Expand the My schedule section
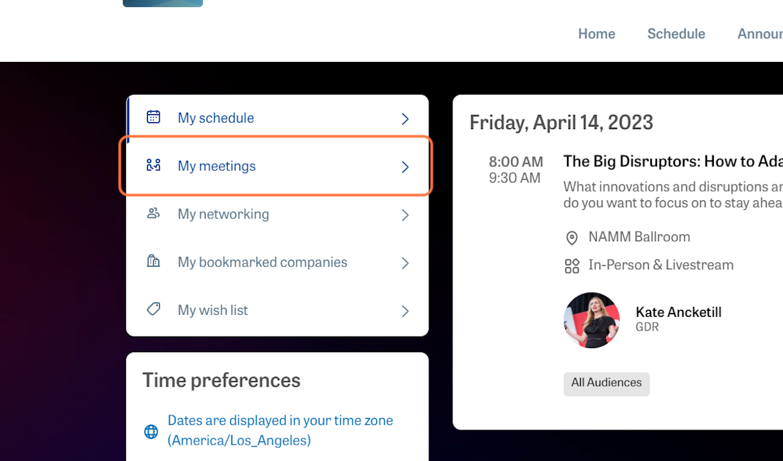 pyautogui.click(x=405, y=119)
